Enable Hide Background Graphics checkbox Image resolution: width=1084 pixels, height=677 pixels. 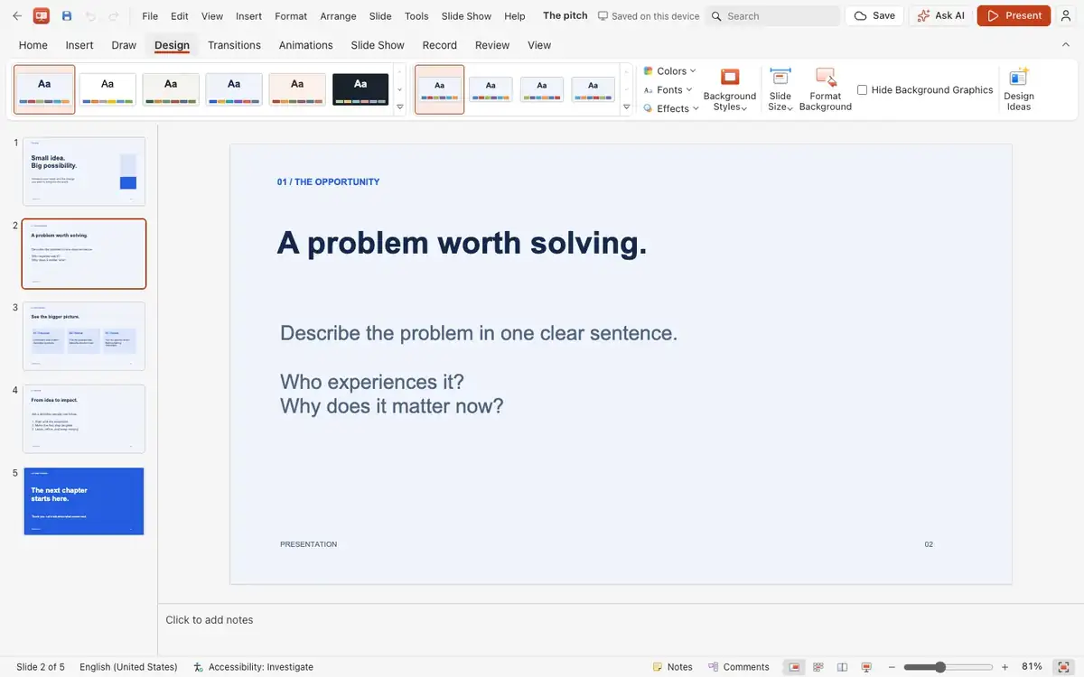(x=862, y=90)
